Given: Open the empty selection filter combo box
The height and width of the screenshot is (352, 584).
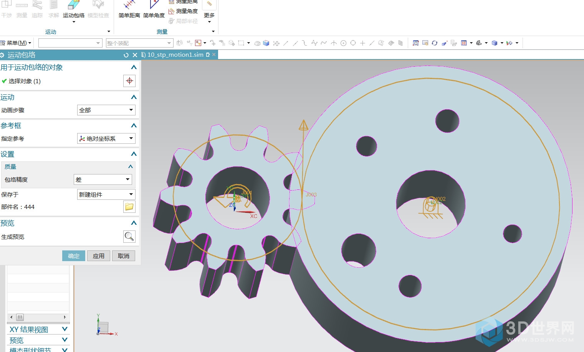Looking at the screenshot, I should tap(70, 43).
